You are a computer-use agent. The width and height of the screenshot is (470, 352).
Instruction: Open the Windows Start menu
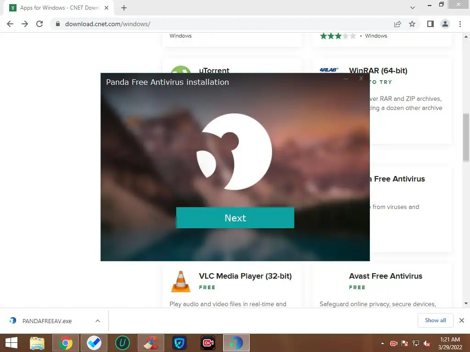[11, 343]
